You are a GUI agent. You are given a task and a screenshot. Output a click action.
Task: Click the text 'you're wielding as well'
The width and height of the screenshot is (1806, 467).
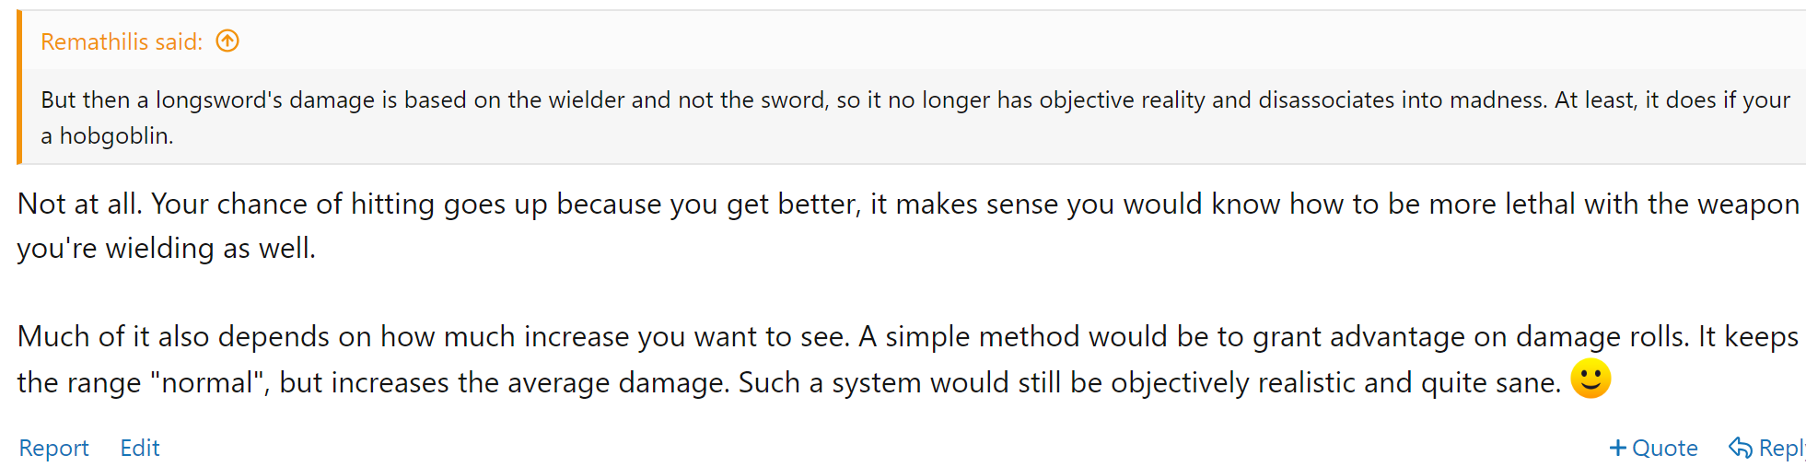(x=166, y=249)
